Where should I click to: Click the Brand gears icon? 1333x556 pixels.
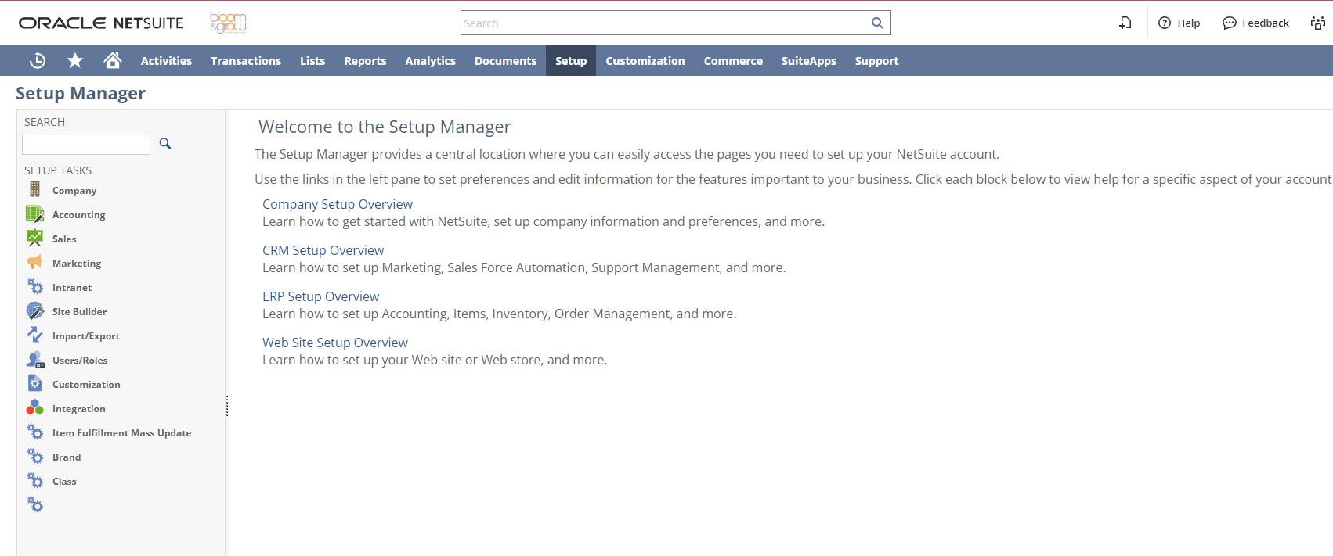pyautogui.click(x=35, y=456)
